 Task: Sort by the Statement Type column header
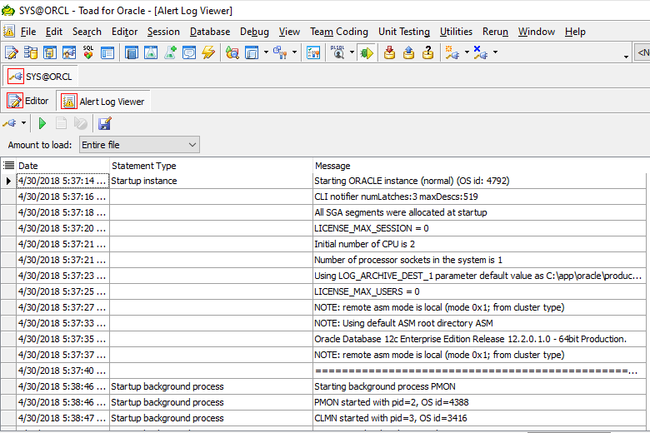[x=211, y=166]
